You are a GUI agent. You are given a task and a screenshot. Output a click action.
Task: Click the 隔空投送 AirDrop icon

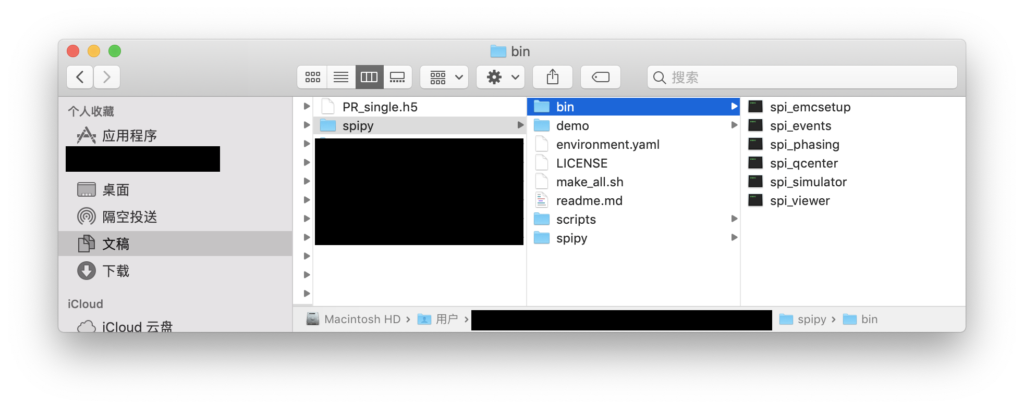click(87, 216)
